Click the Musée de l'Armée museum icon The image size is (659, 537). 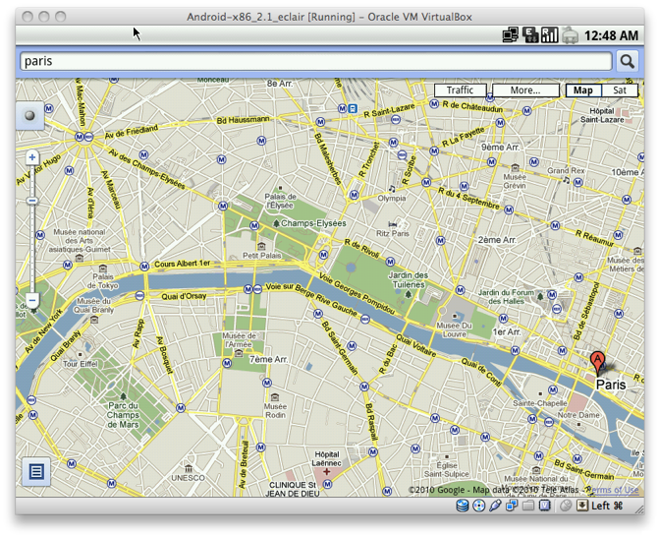239,353
